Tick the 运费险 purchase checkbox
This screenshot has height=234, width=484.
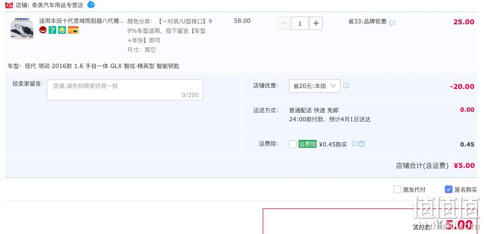point(293,144)
